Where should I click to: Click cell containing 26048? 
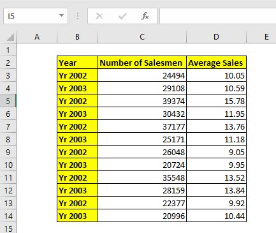click(142, 152)
